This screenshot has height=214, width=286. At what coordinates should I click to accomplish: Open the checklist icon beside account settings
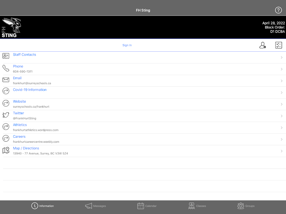pyautogui.click(x=278, y=45)
